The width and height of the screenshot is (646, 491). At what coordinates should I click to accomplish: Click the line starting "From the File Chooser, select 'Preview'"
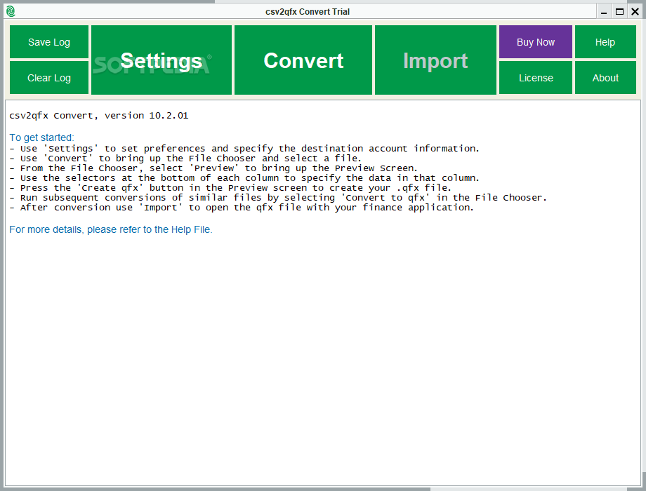tap(213, 168)
